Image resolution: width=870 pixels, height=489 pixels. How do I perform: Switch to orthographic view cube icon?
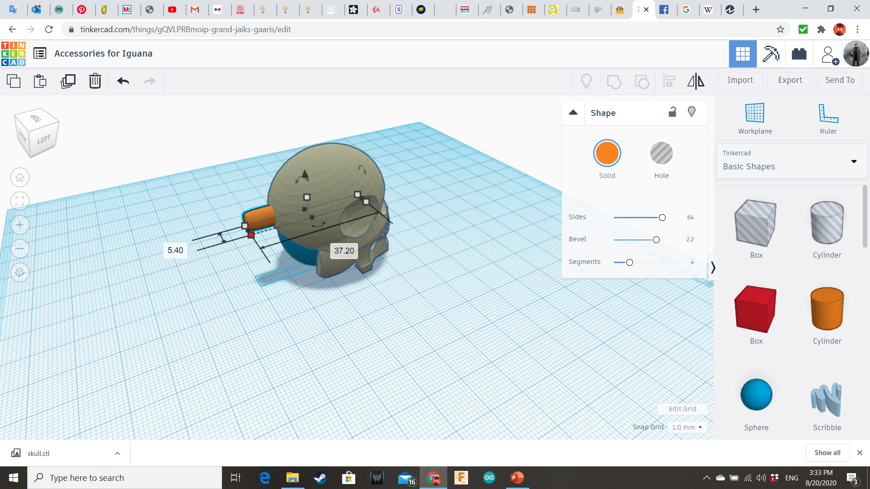click(x=20, y=272)
